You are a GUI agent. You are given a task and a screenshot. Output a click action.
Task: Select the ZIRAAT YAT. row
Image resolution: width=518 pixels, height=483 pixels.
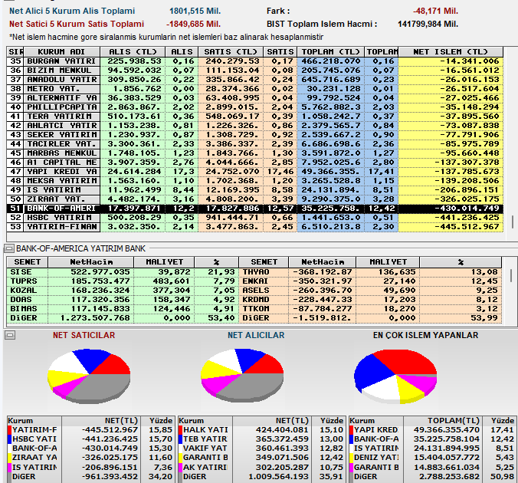coord(254,199)
